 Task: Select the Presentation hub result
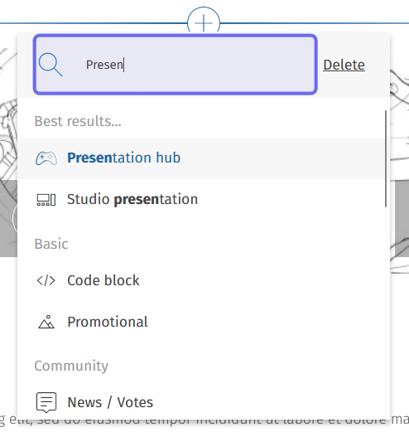[201, 158]
